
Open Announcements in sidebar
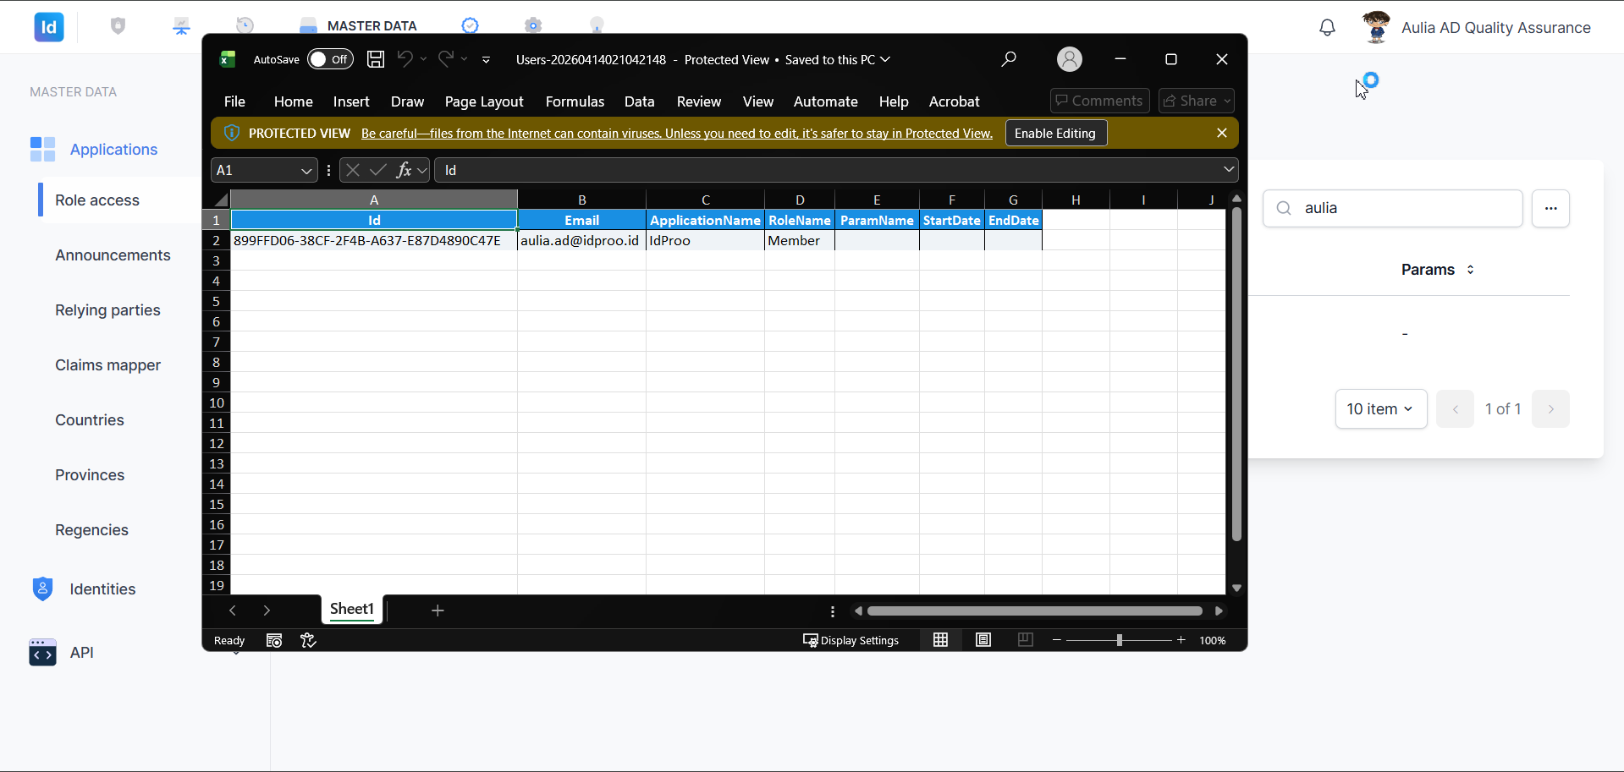pyautogui.click(x=113, y=255)
